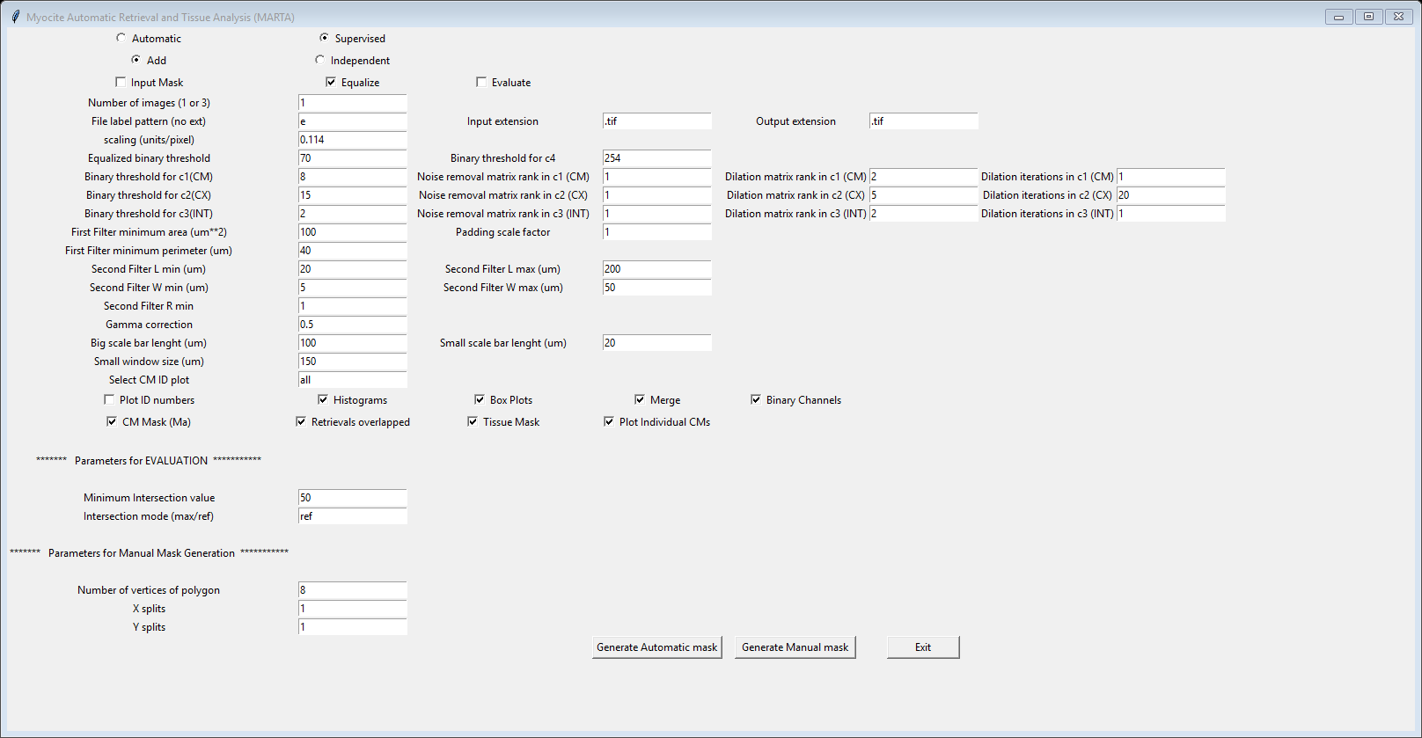Enable Plot ID numbers checkbox
1422x738 pixels.
109,399
